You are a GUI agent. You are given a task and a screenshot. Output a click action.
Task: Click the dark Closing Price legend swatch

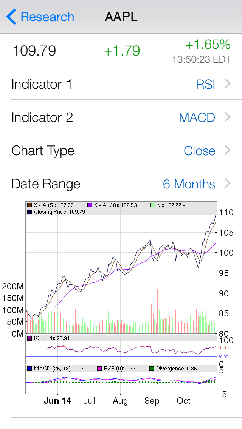coord(29,212)
